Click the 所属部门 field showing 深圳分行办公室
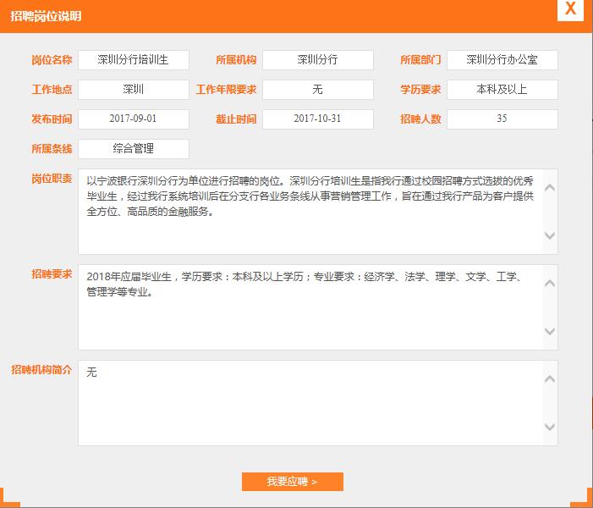The image size is (593, 508). [502, 60]
